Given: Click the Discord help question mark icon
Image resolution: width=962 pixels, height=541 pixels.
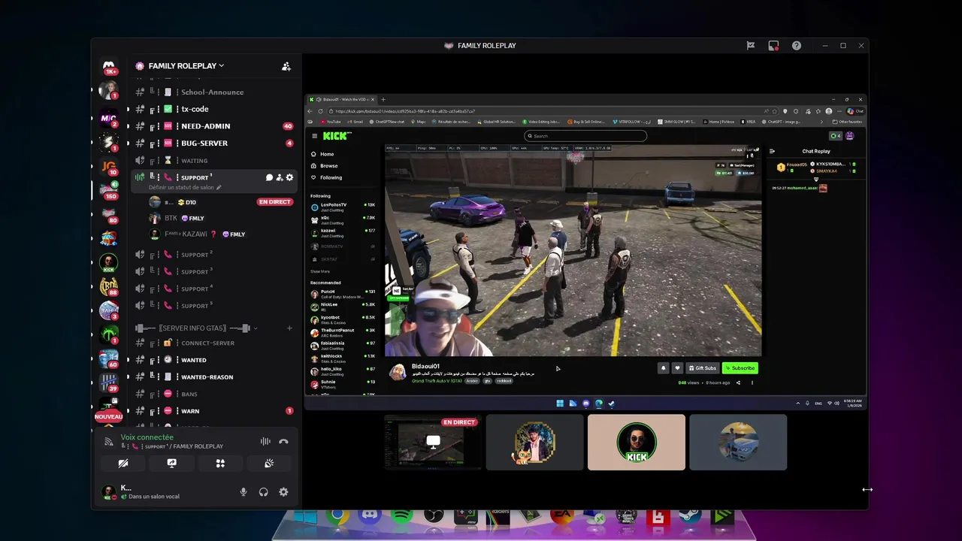Looking at the screenshot, I should coord(797,46).
